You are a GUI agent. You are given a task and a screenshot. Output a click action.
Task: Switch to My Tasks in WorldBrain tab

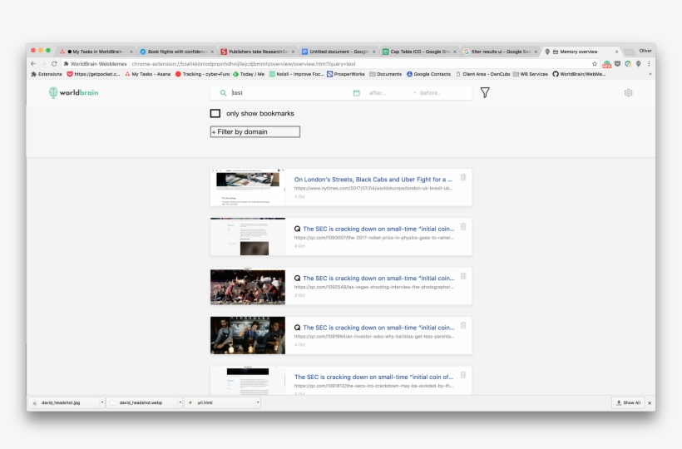point(96,52)
